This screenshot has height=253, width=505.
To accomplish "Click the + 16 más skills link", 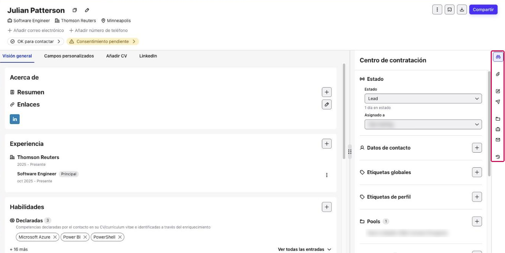I will click(19, 249).
